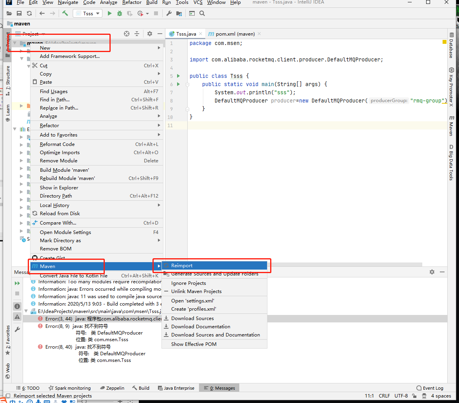
Task: Open the Spark monitoring tool window
Action: click(x=70, y=388)
